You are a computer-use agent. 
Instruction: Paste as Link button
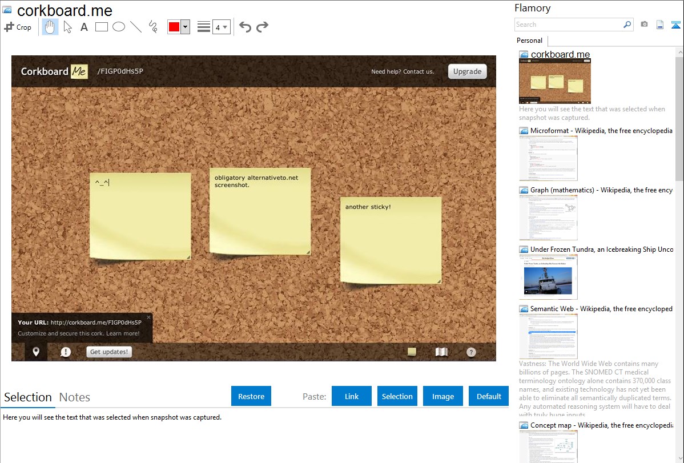tap(352, 396)
